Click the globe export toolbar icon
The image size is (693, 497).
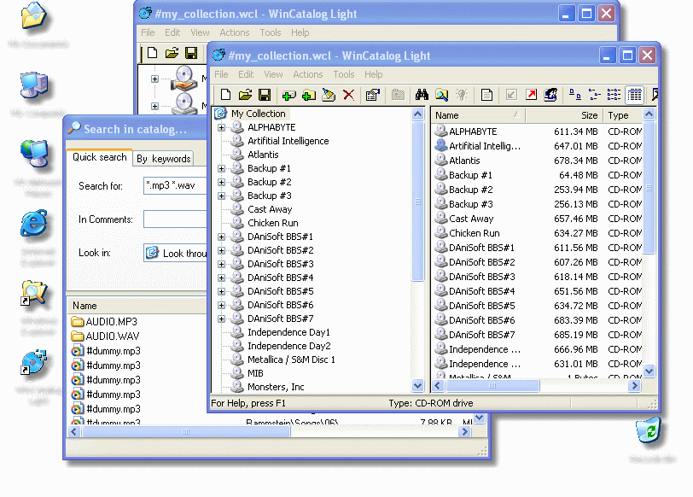click(x=550, y=95)
